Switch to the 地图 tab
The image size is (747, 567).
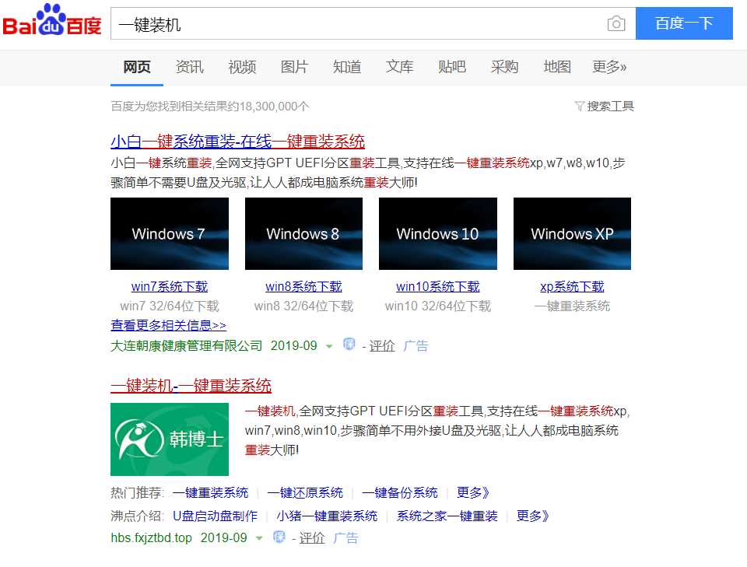coord(557,67)
